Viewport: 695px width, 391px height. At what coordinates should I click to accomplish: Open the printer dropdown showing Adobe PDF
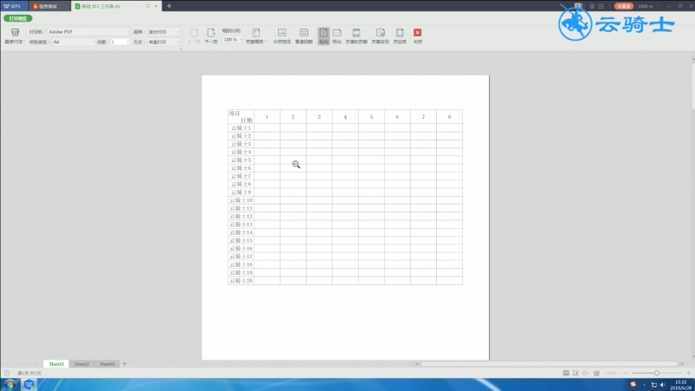pyautogui.click(x=89, y=32)
